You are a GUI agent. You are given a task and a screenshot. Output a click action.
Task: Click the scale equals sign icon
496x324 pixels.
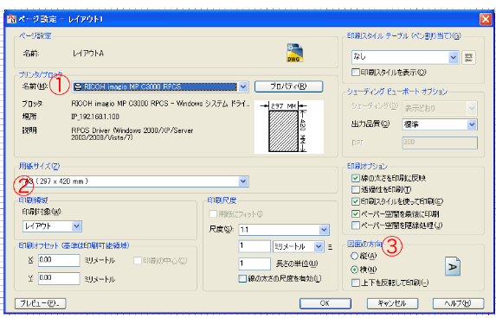tap(331, 247)
